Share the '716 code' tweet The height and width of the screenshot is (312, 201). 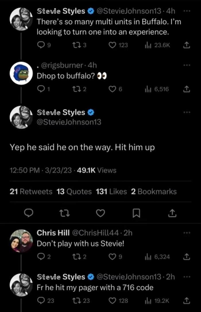point(186,300)
